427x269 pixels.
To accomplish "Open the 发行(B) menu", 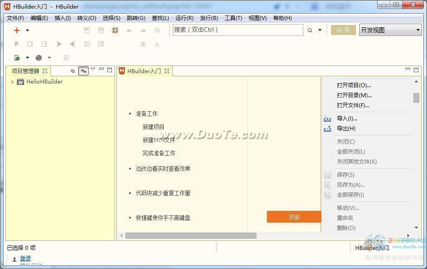I will point(209,18).
